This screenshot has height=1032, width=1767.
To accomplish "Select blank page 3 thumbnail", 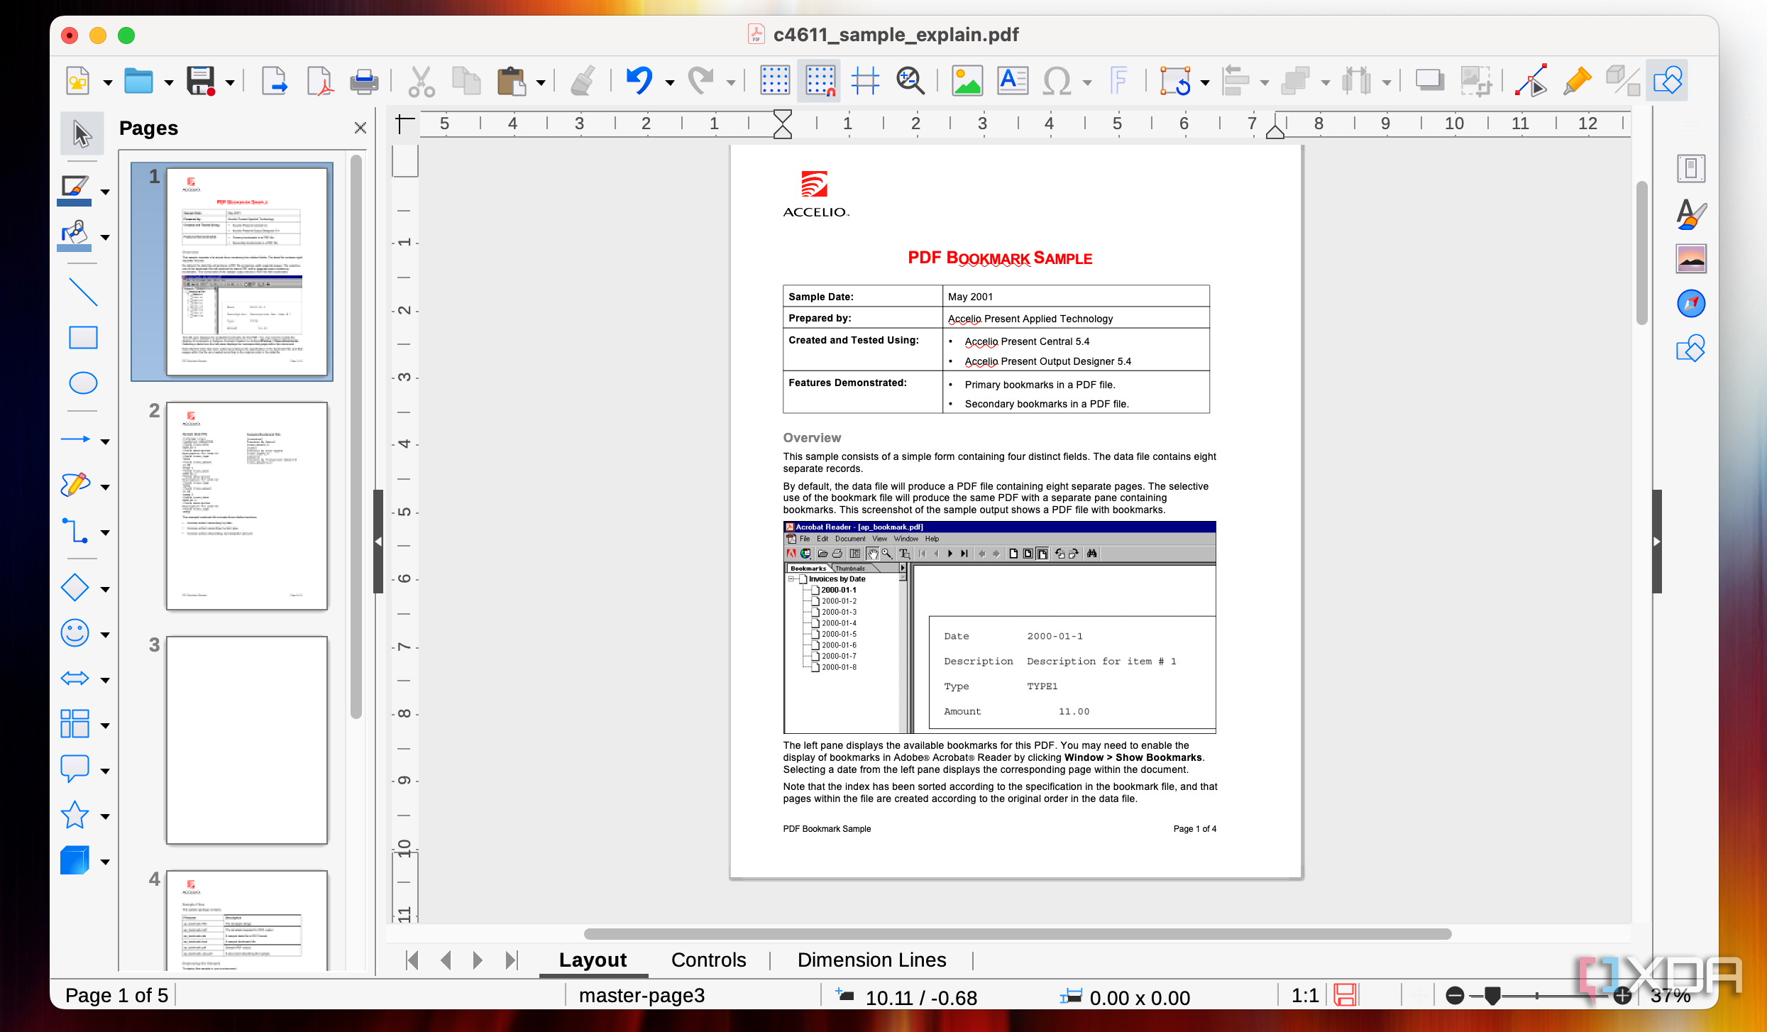I will click(247, 740).
